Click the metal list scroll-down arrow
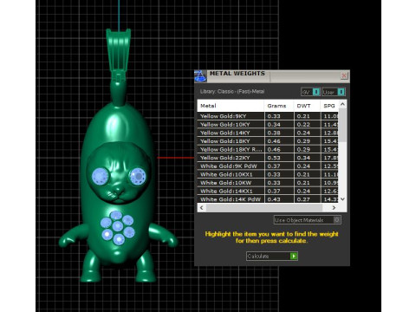Screen dimensions: 416x312 click(342, 199)
